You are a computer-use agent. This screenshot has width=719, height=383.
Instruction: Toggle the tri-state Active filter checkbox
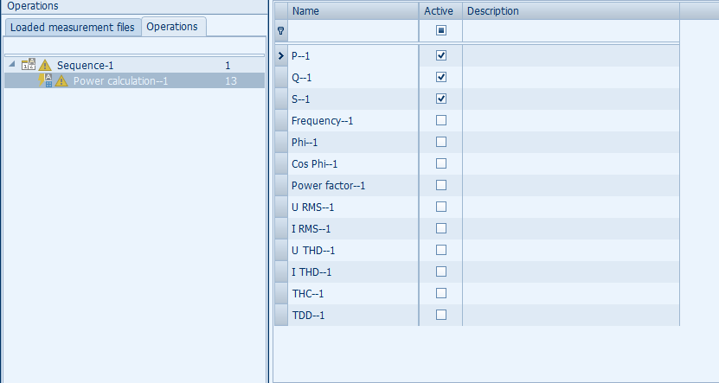pyautogui.click(x=441, y=30)
